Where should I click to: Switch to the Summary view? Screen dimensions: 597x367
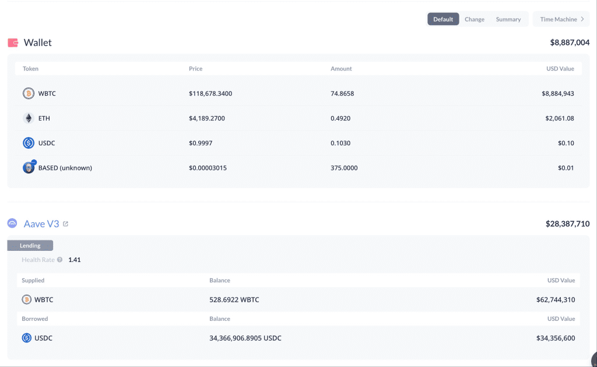coord(508,19)
